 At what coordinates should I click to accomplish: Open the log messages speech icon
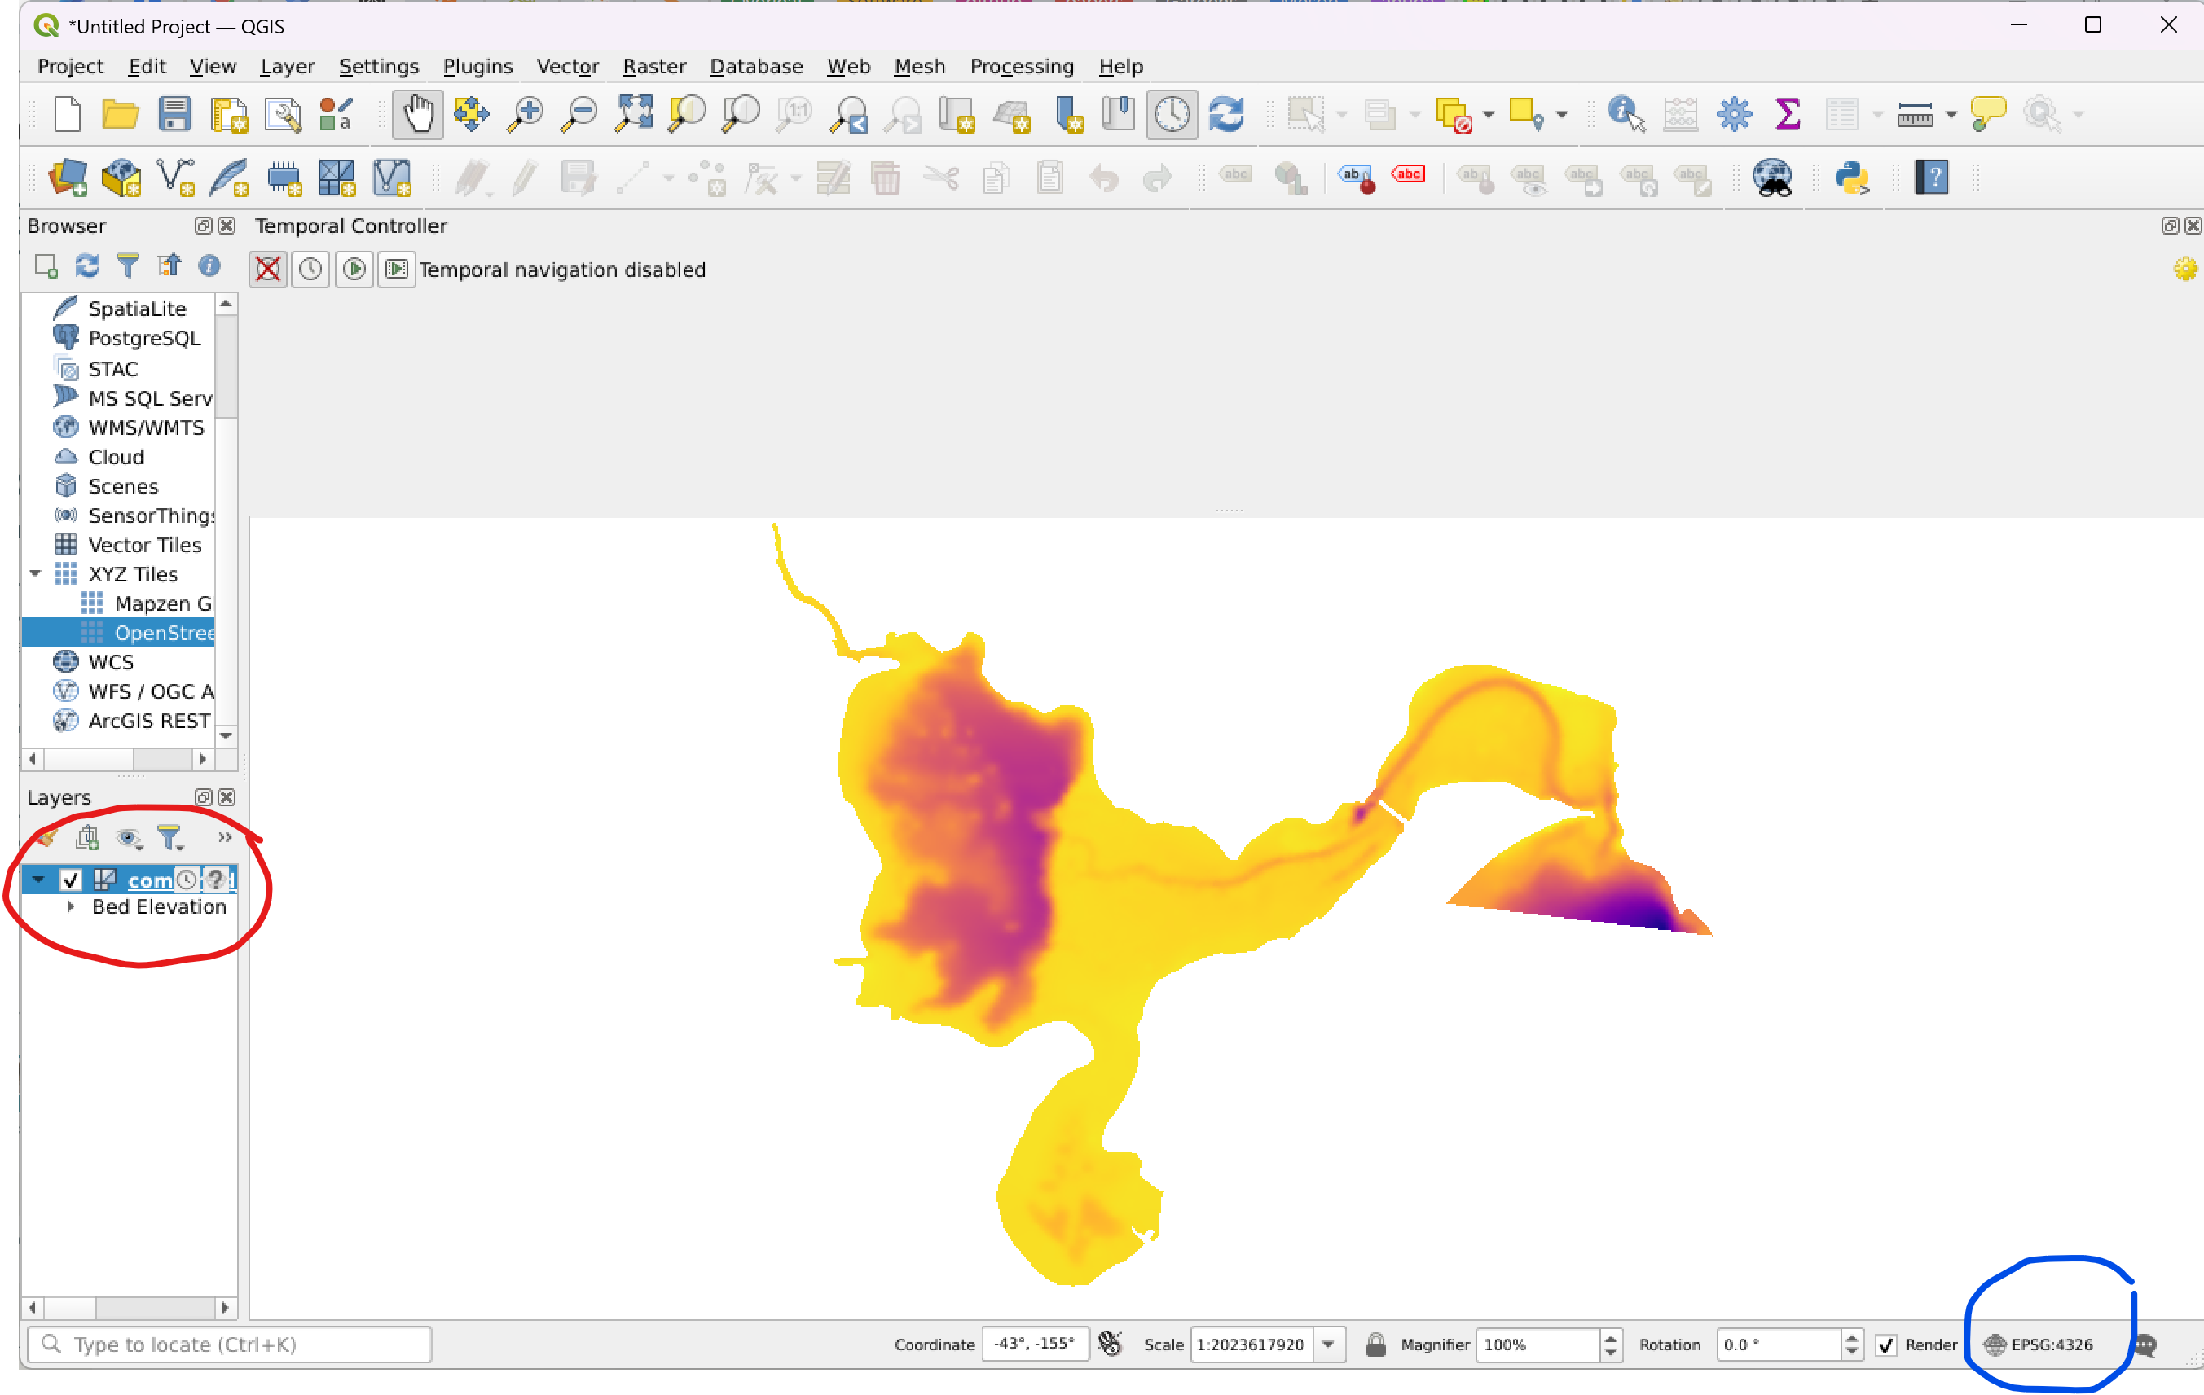[x=2145, y=1345]
